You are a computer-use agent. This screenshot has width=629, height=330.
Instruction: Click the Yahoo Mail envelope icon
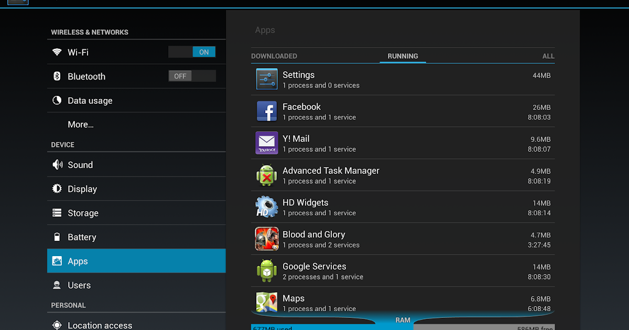(x=267, y=143)
